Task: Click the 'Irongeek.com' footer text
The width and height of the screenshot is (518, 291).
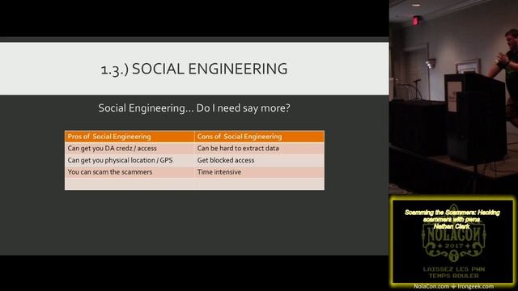Action: [x=475, y=286]
